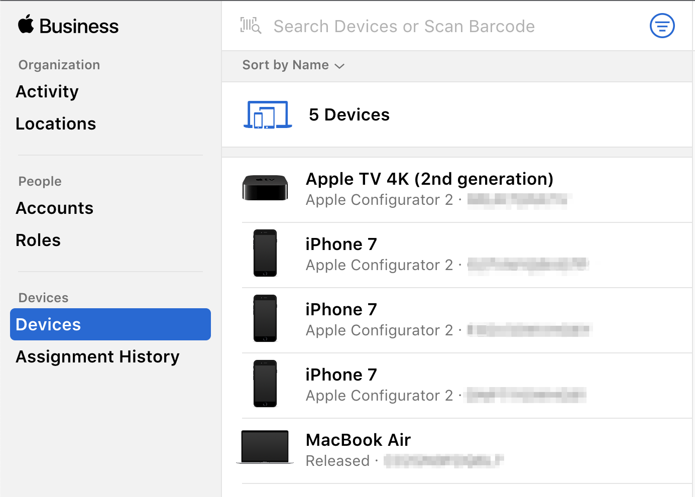Open Assignment History from the sidebar
The width and height of the screenshot is (695, 497).
tap(97, 357)
